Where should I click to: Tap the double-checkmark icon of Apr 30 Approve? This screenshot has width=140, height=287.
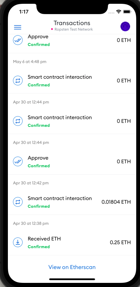[x=18, y=162]
